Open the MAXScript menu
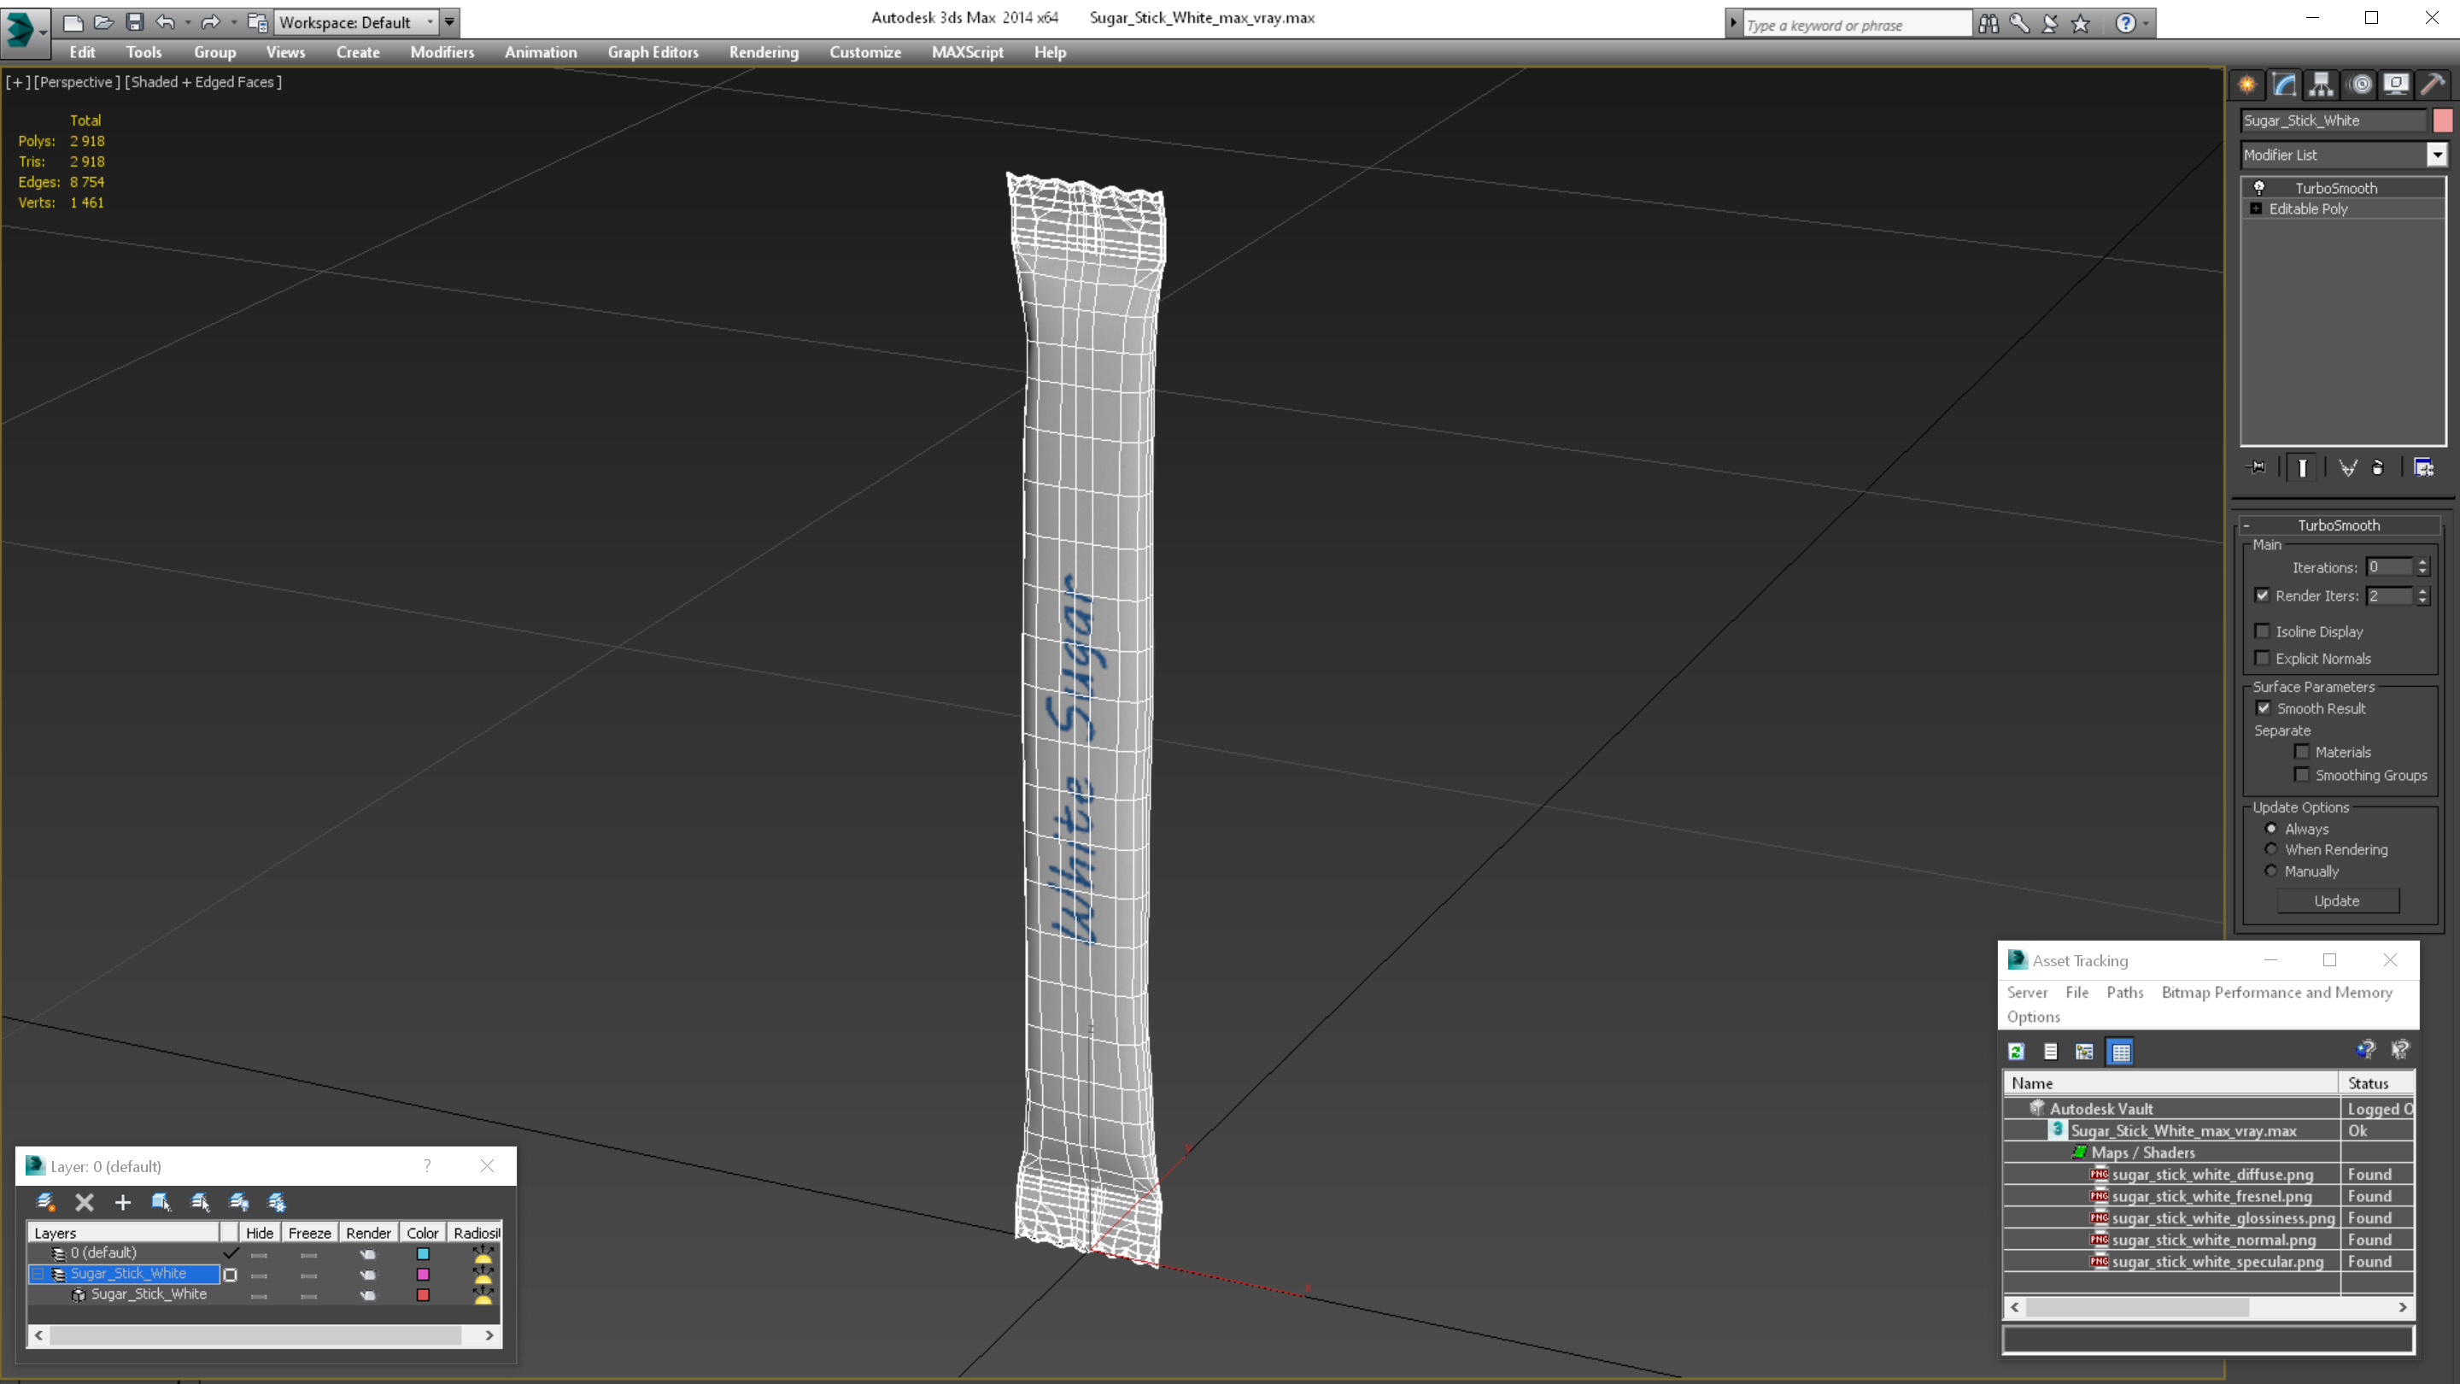Image resolution: width=2460 pixels, height=1384 pixels. click(x=968, y=52)
